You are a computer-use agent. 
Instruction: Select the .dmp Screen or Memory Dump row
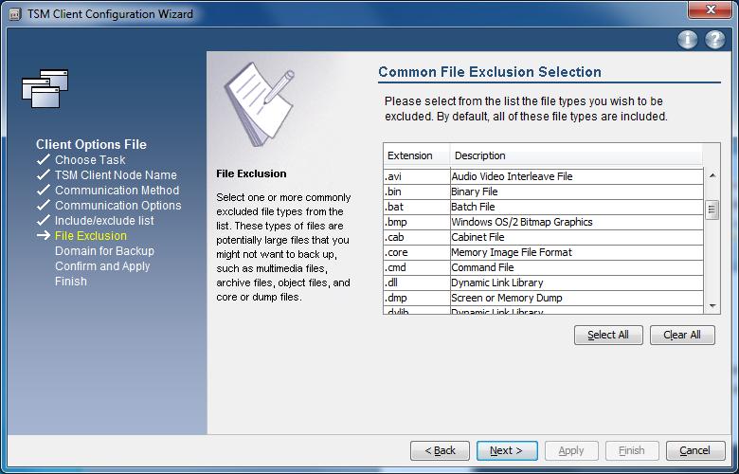pos(543,298)
